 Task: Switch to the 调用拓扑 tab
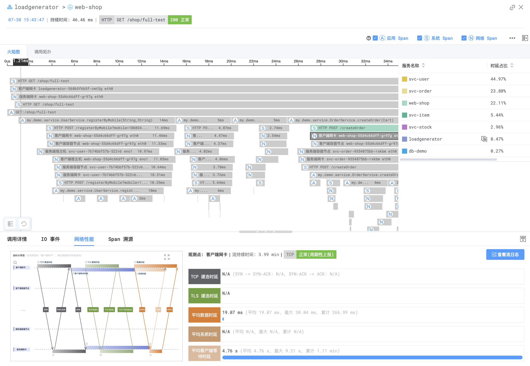click(43, 52)
